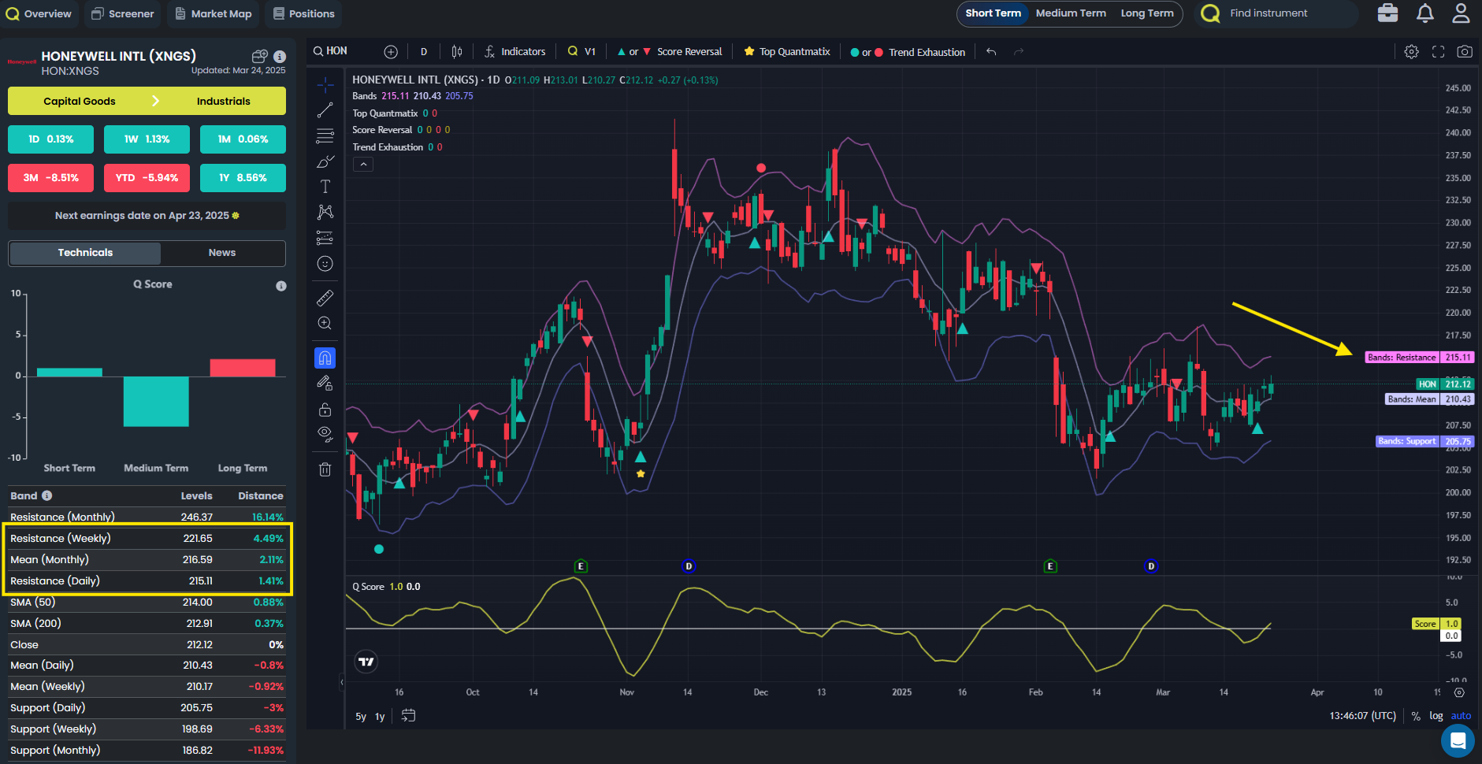Undo the last chart action
The height and width of the screenshot is (764, 1482).
point(991,52)
